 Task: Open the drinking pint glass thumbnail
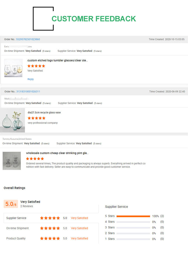12,161
